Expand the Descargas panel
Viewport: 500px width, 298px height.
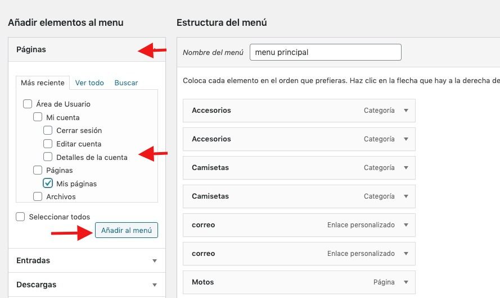(x=87, y=285)
